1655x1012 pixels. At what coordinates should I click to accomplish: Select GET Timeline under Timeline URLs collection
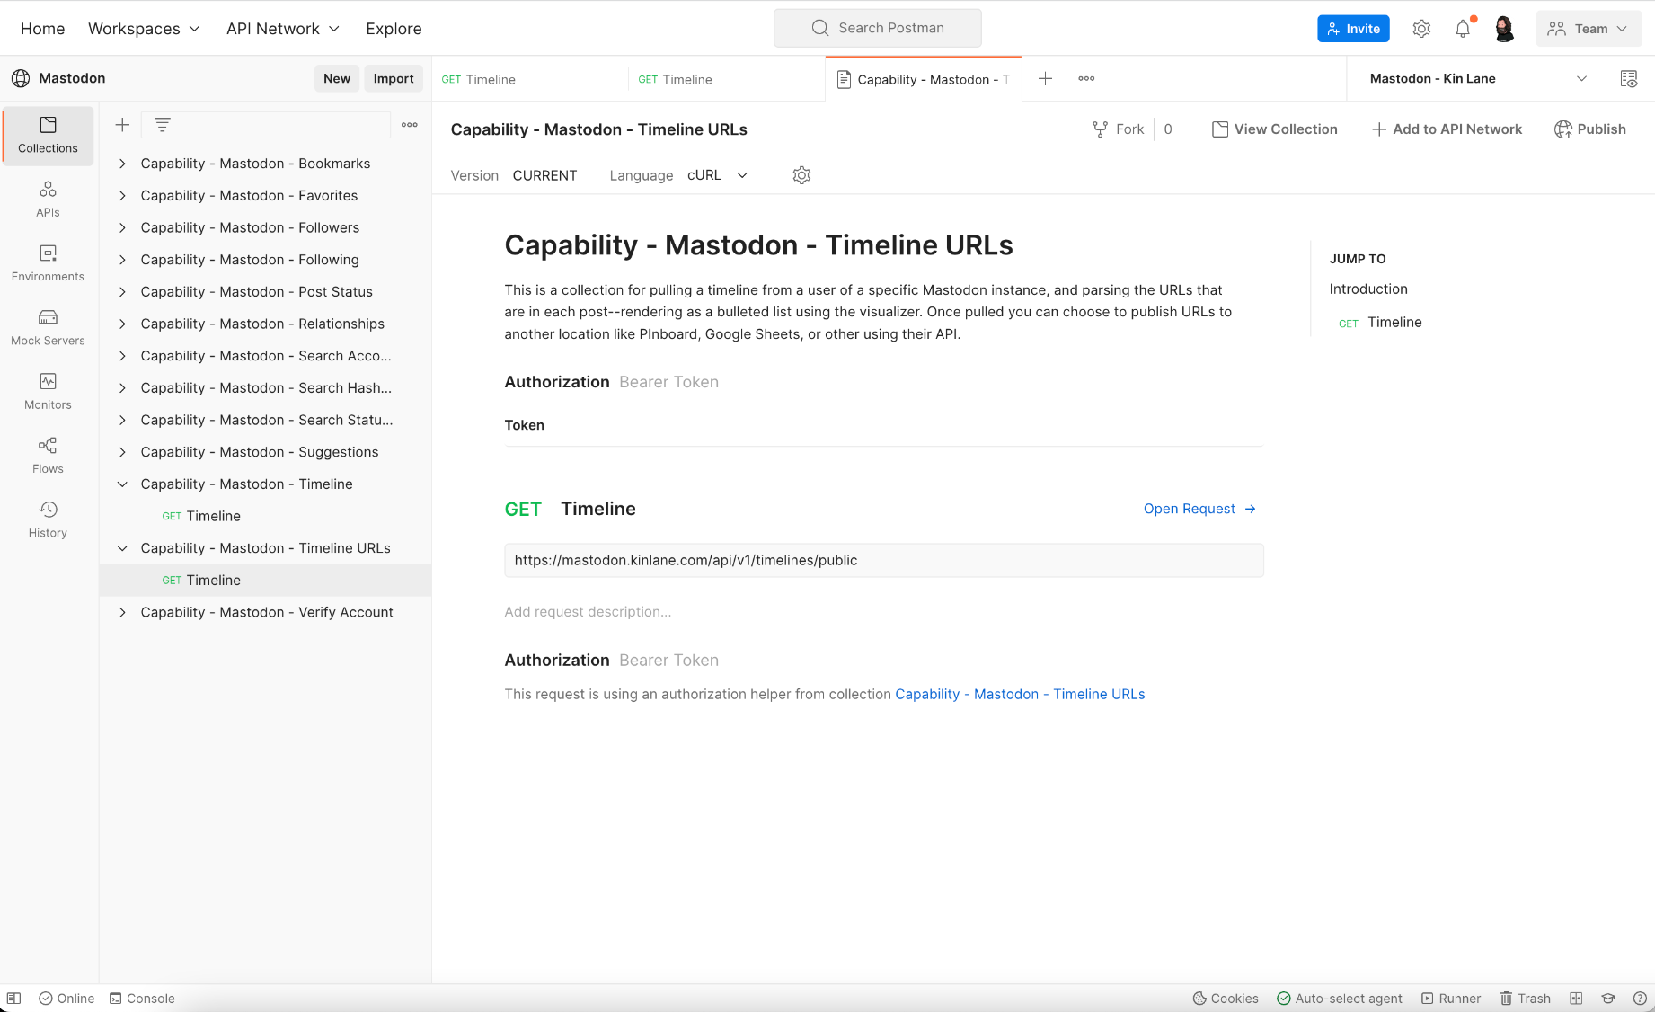265,581
